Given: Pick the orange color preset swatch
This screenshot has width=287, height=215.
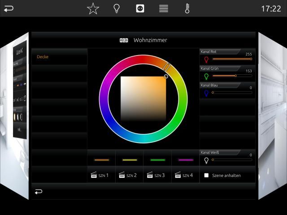Looking at the screenshot, I should point(101,160).
